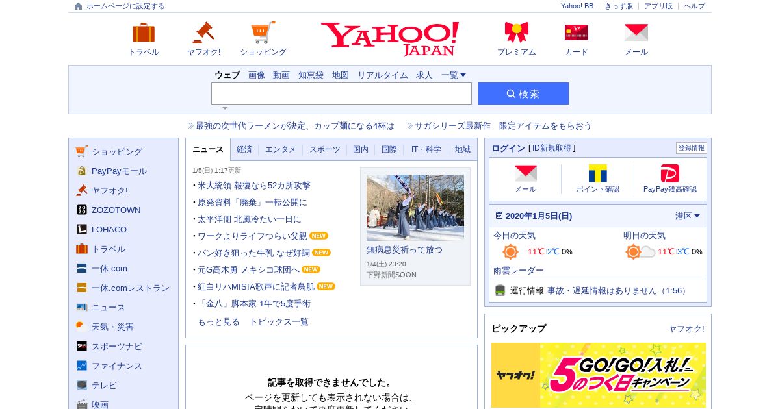Viewport: 780px width, 409px height.
Task: Expand the search options arrow under search box
Action: 225,108
